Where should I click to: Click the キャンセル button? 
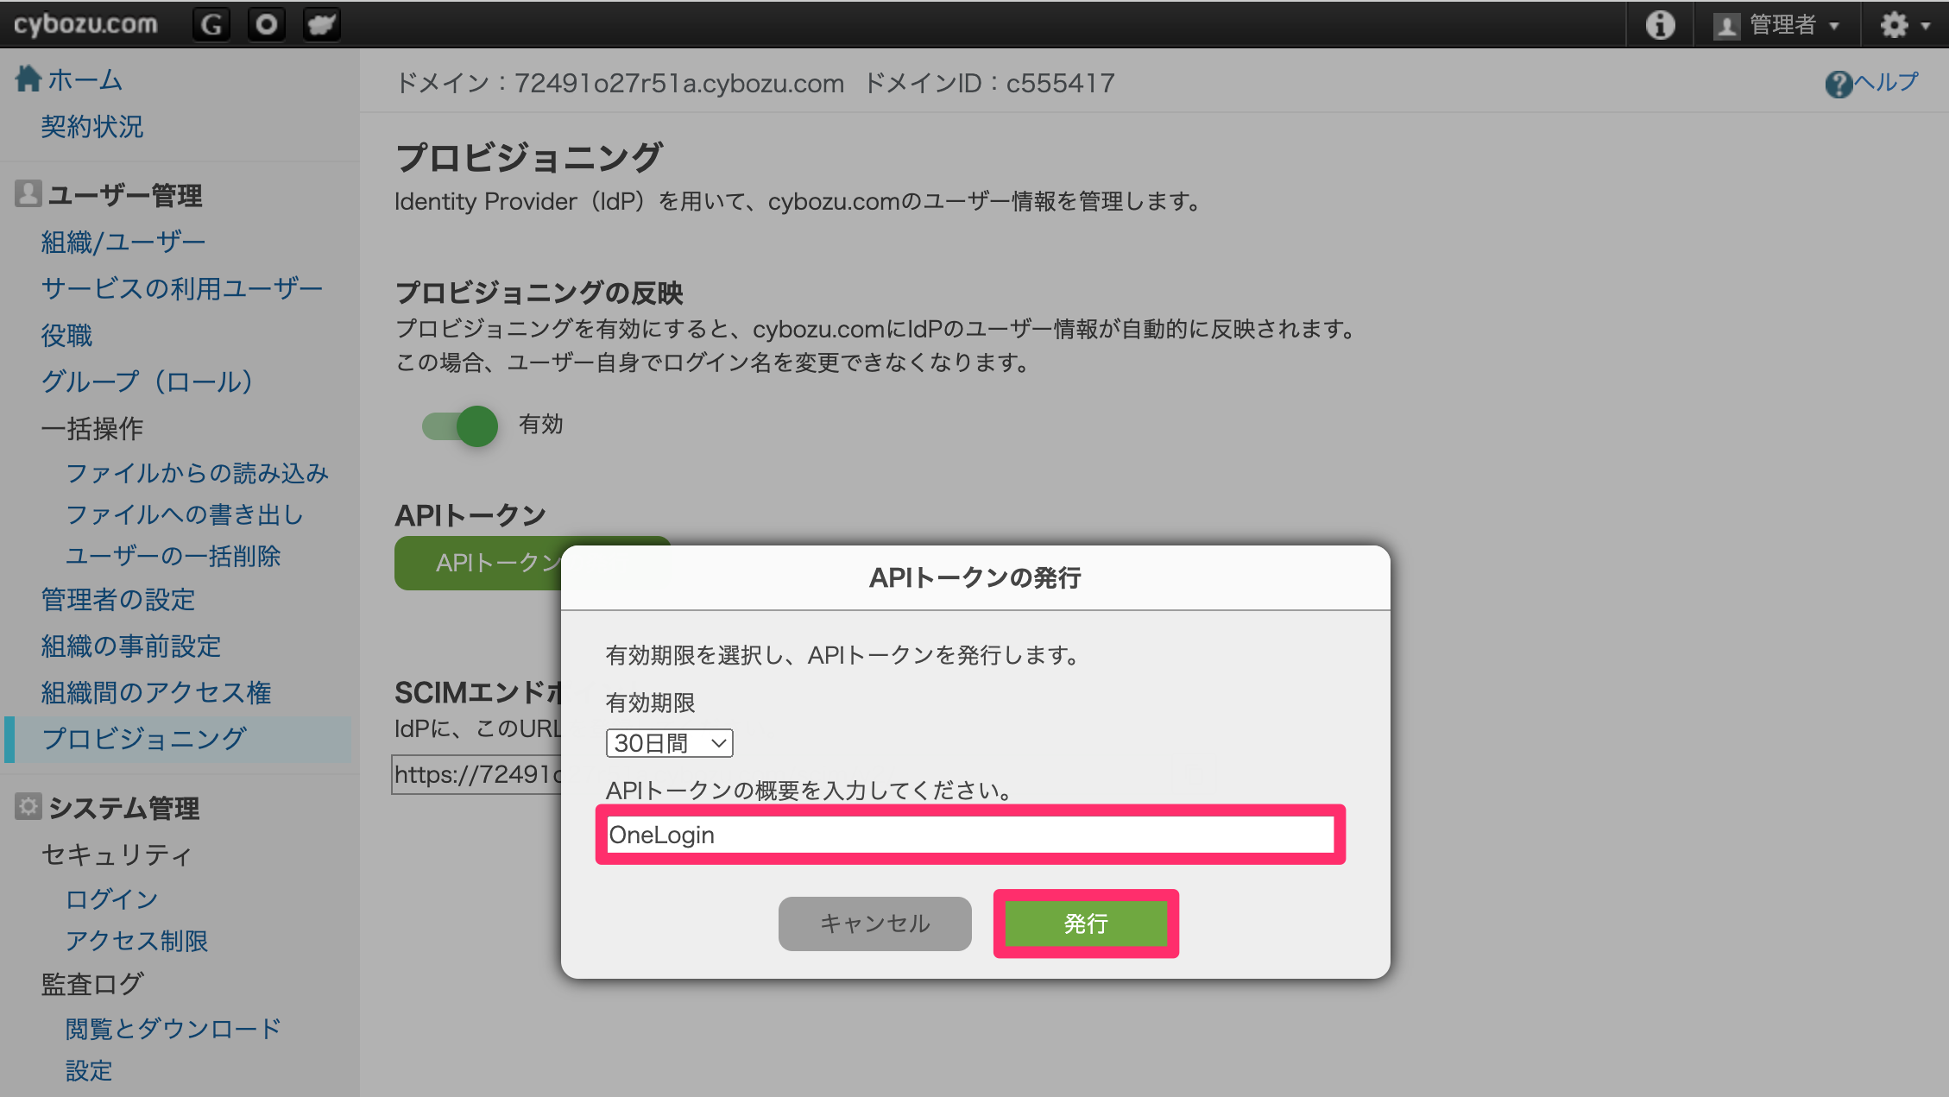[x=875, y=924]
